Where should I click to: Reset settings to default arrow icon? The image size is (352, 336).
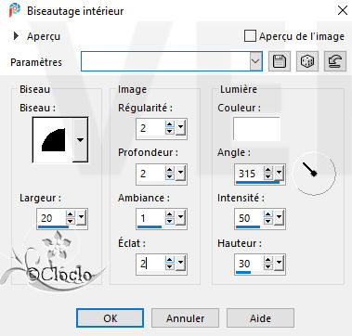click(335, 61)
